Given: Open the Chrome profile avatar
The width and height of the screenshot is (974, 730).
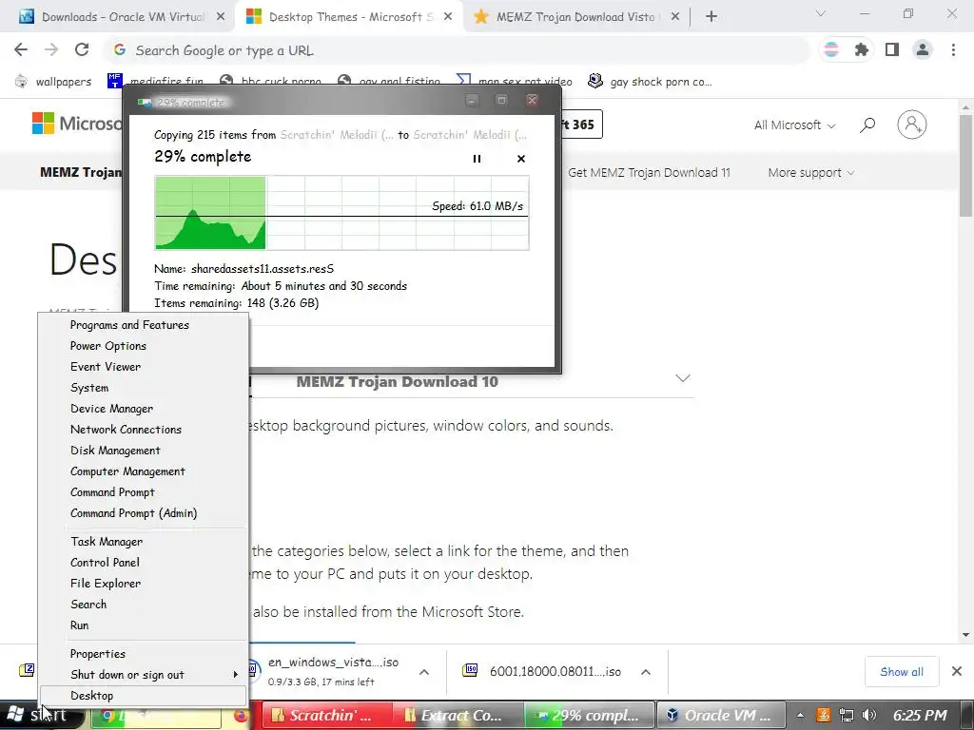Looking at the screenshot, I should (x=923, y=49).
